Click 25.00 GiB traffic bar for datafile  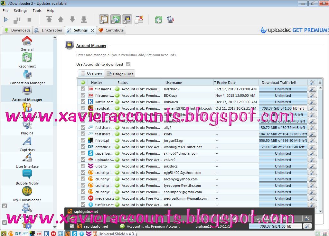283,147
